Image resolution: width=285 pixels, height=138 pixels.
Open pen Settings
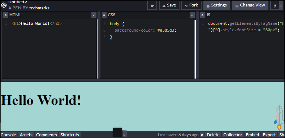(217, 5)
